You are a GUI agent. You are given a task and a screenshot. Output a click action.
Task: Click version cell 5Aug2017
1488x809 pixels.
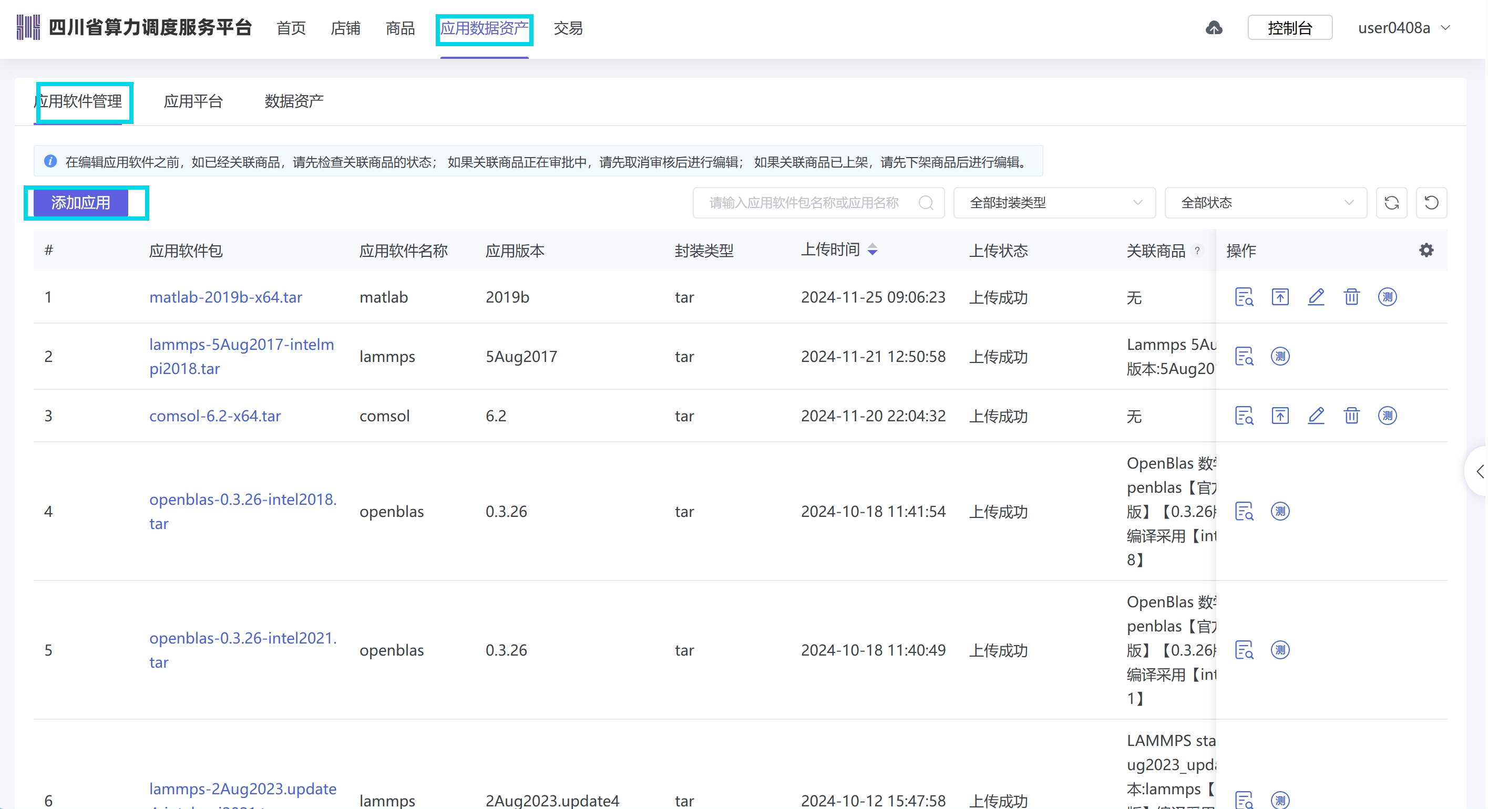click(x=521, y=357)
